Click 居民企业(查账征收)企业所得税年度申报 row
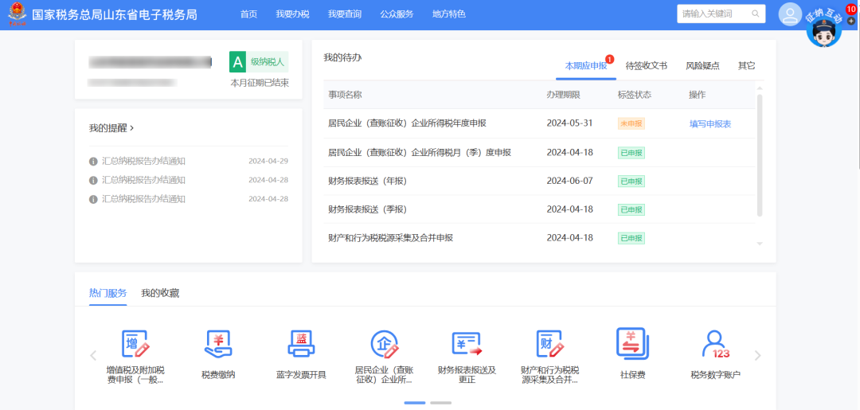Image resolution: width=860 pixels, height=410 pixels. tap(538, 123)
